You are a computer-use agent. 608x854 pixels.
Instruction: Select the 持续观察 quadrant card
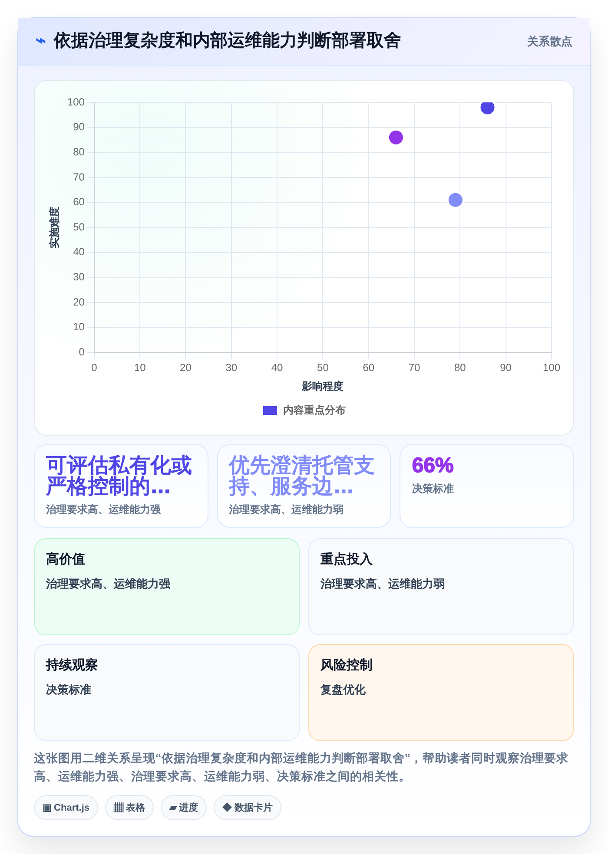[x=167, y=693]
